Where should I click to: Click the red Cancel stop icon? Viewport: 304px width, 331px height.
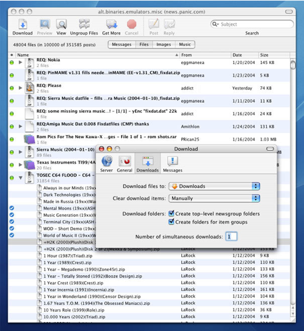tap(132, 24)
